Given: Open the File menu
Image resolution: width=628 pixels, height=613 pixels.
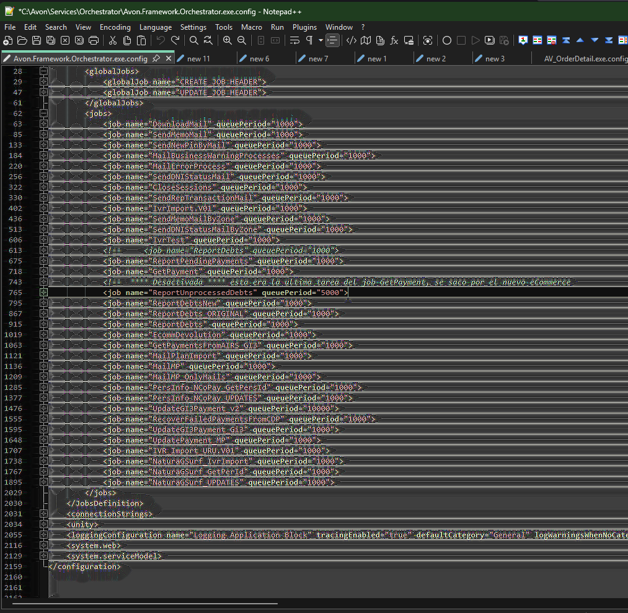Looking at the screenshot, I should 10,27.
